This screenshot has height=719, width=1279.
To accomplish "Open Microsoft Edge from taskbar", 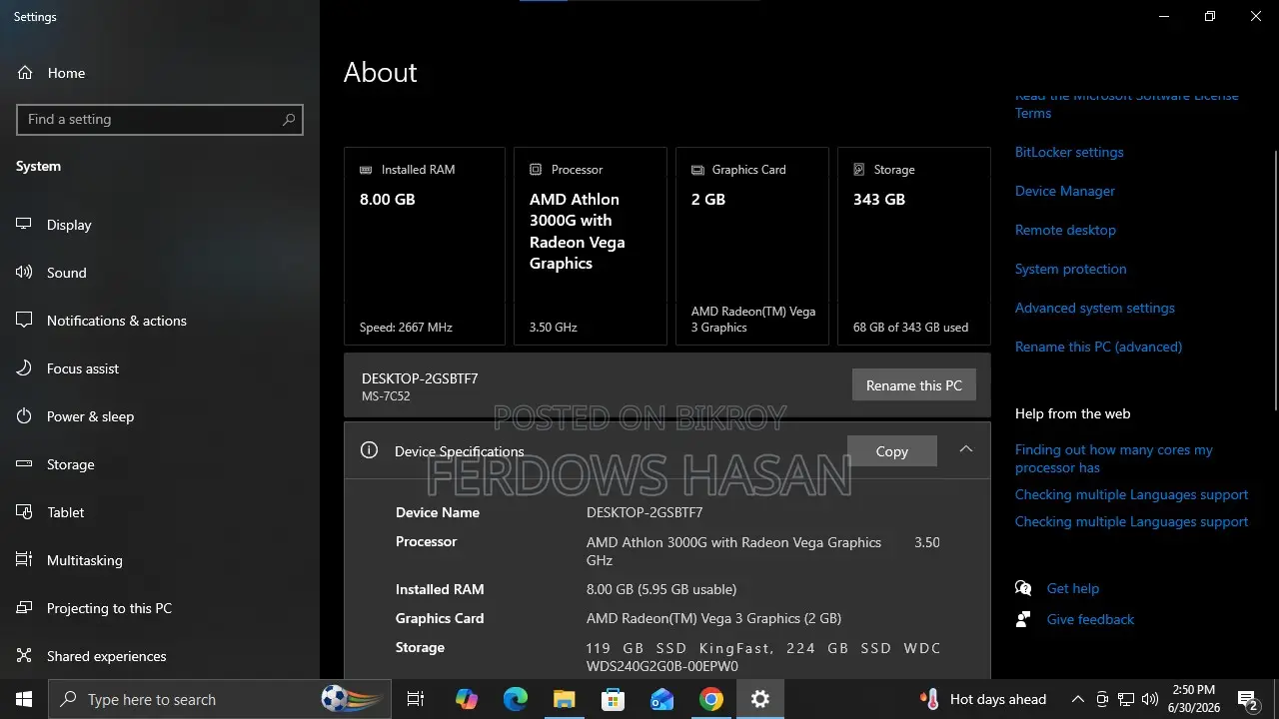I will tap(515, 699).
